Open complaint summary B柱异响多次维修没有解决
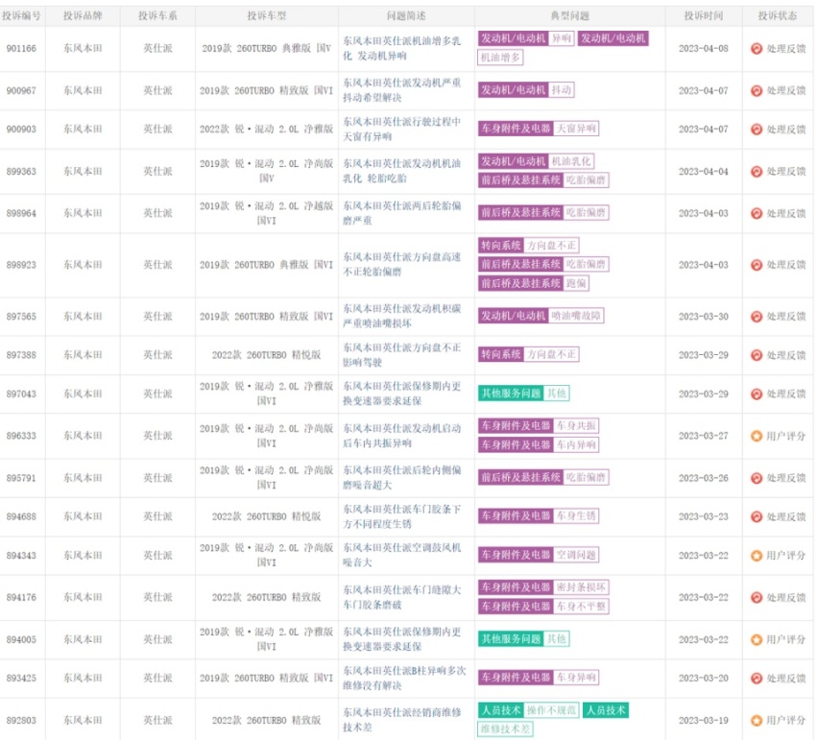The width and height of the screenshot is (818, 740). tap(404, 678)
